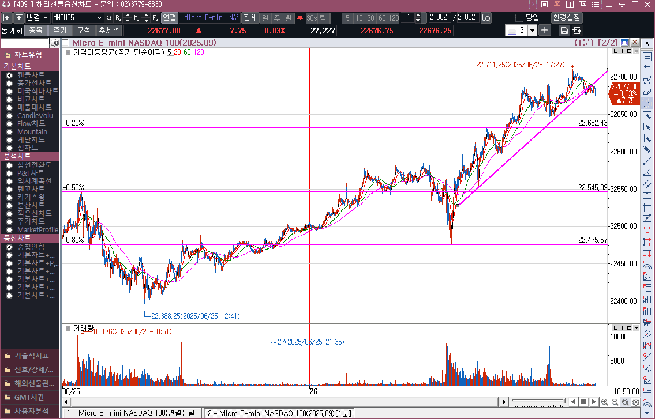Toggle the 당일 checkbox
Screen dimensions: 655x419
[519, 18]
